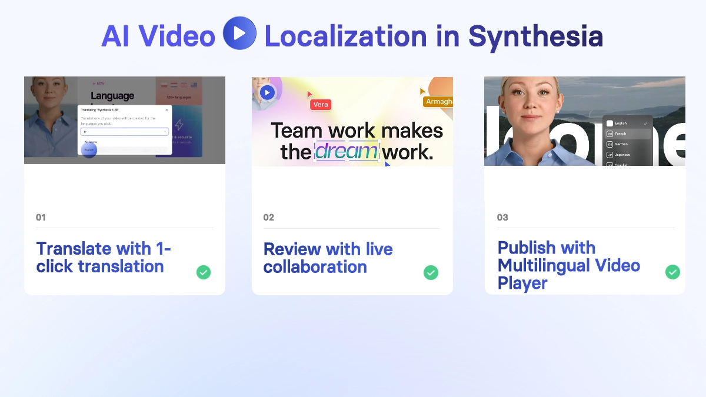
Task: Click the "Publish with Multilingual Video Player" heading
Action: (x=569, y=265)
